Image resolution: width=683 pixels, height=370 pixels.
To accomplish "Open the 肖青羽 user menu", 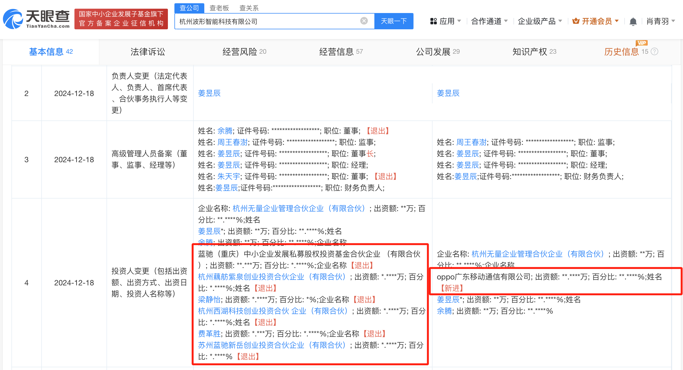I will (661, 21).
